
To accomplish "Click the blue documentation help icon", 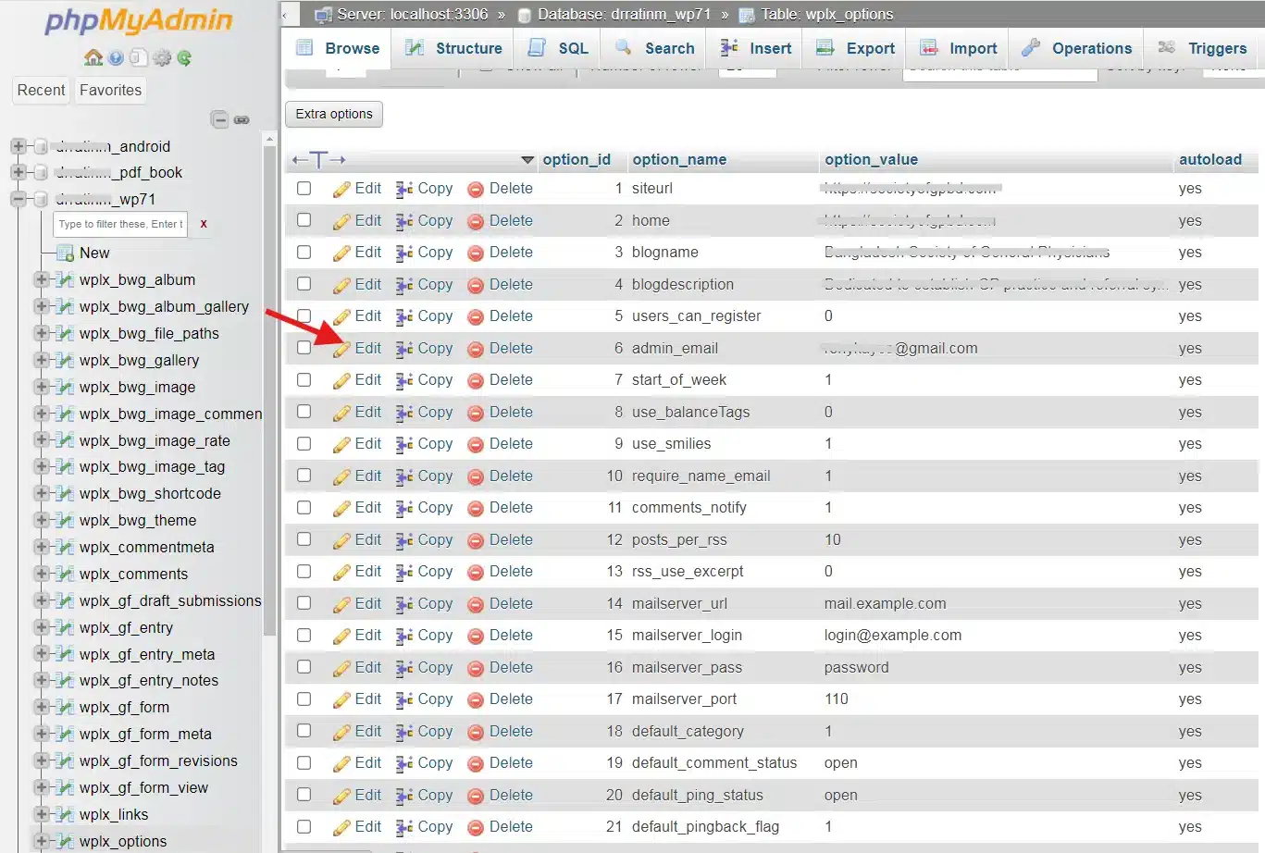I will (116, 58).
